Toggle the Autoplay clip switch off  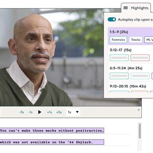[112, 19]
